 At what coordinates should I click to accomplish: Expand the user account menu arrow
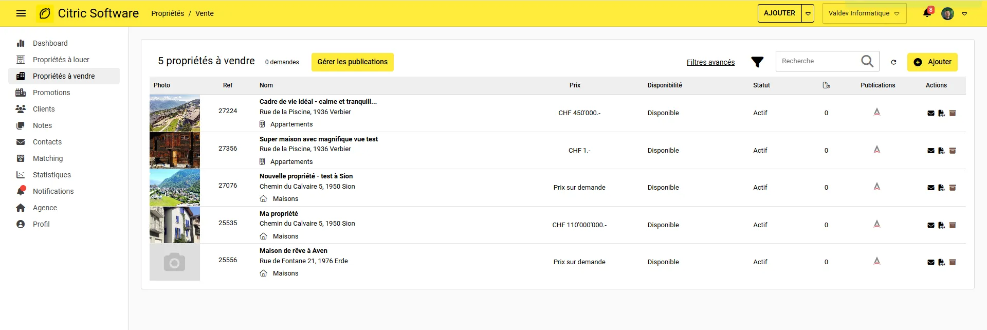click(964, 14)
